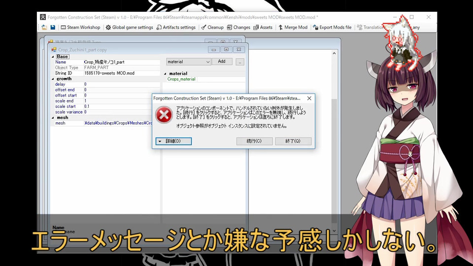Click the save floppy disk icon
This screenshot has height=266, width=473.
(x=53, y=27)
